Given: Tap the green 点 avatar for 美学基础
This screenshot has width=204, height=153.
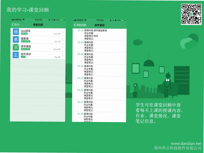Looking at the screenshot, I should [16, 47].
